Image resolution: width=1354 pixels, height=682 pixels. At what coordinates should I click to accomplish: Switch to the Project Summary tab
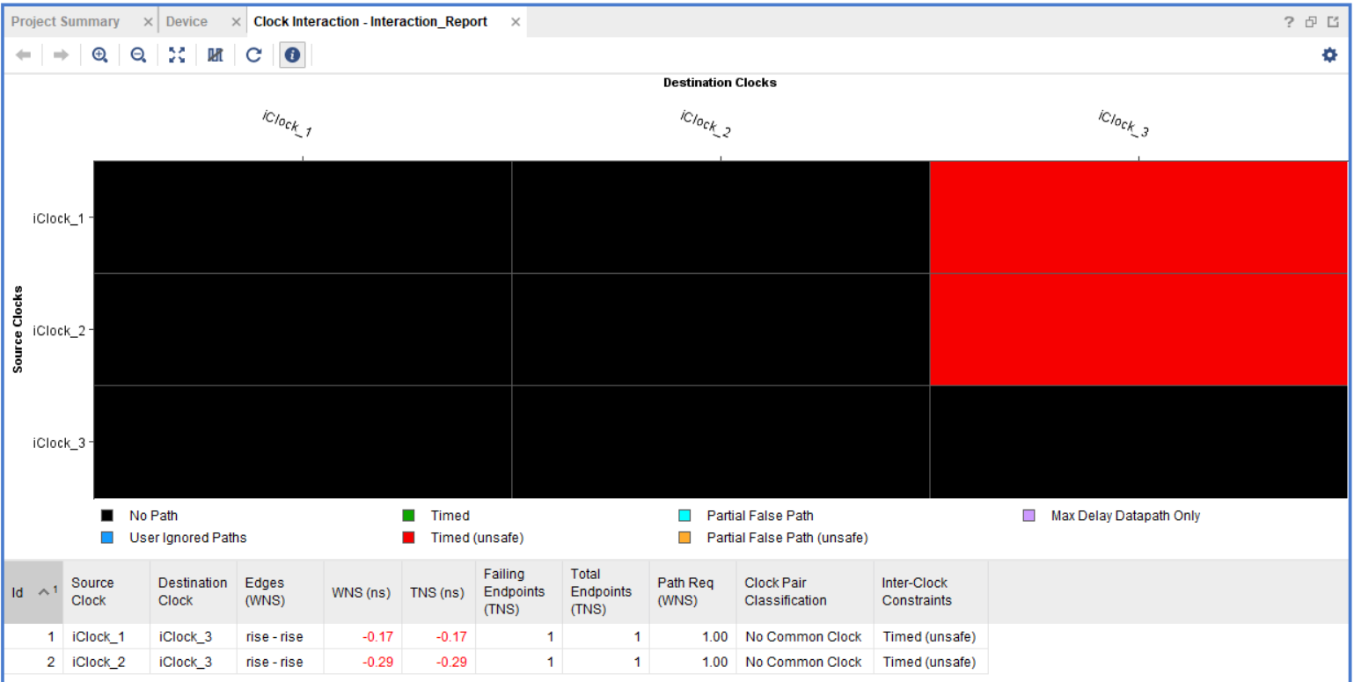coord(65,22)
